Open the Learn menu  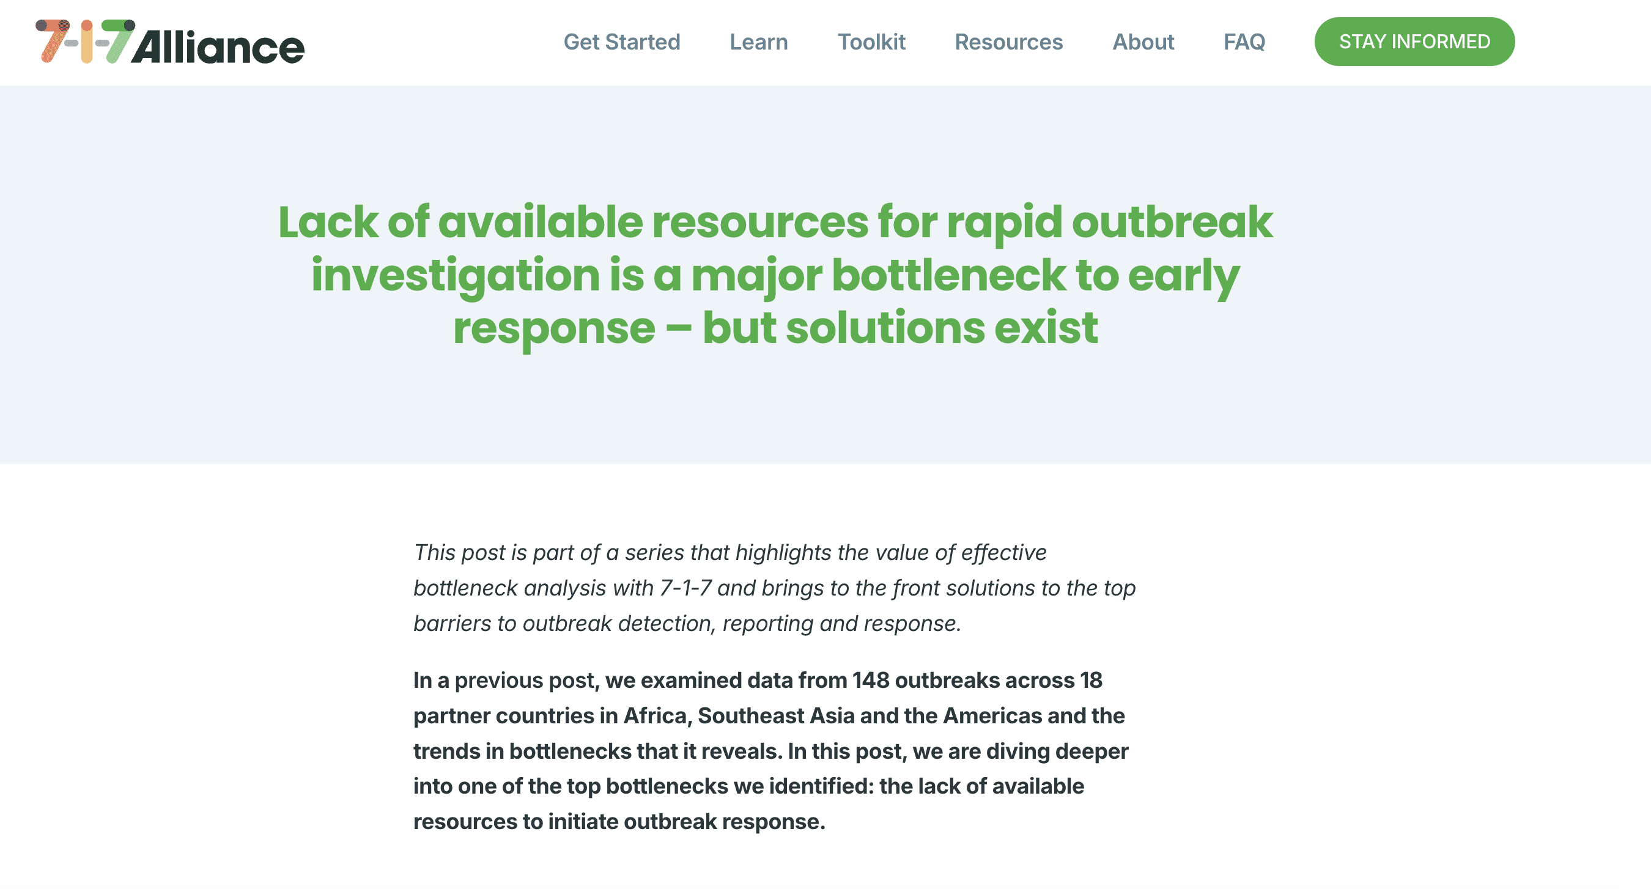click(759, 42)
